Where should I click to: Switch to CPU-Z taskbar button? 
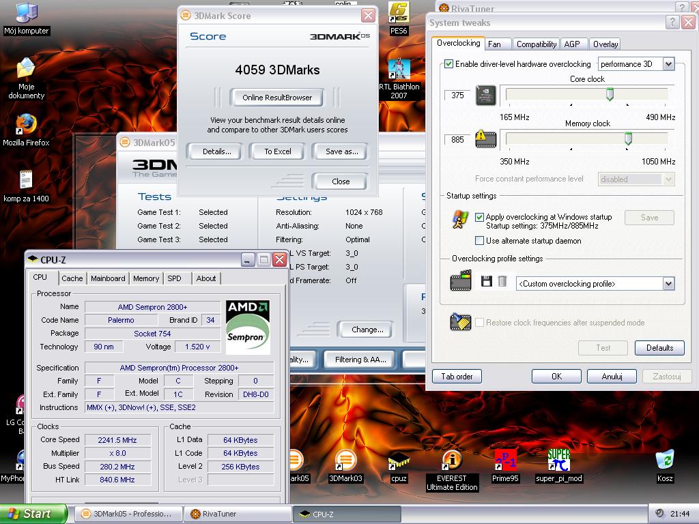[347, 514]
